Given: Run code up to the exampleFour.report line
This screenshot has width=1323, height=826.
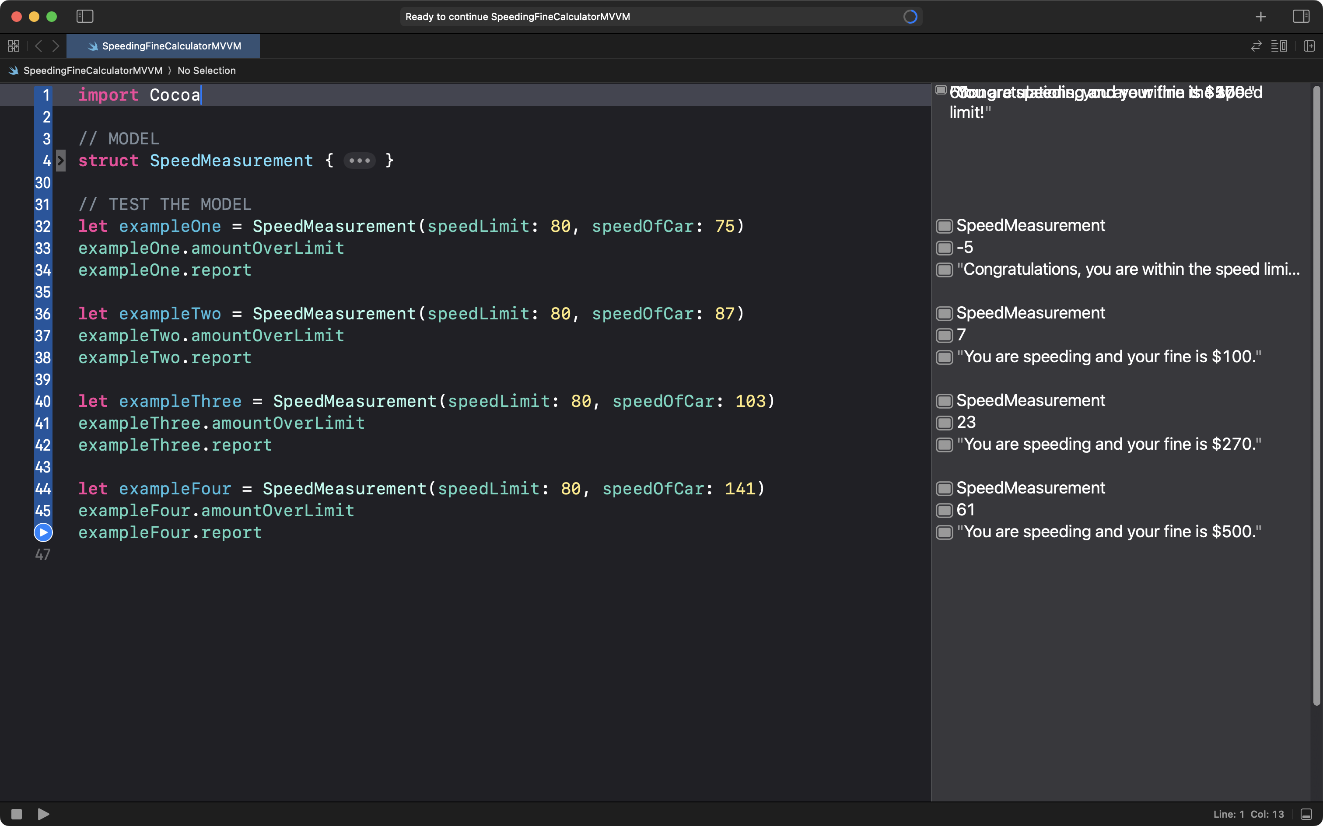Looking at the screenshot, I should pos(43,532).
